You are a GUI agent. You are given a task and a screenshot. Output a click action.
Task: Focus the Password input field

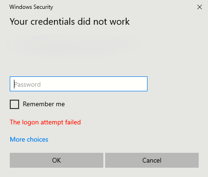click(79, 84)
